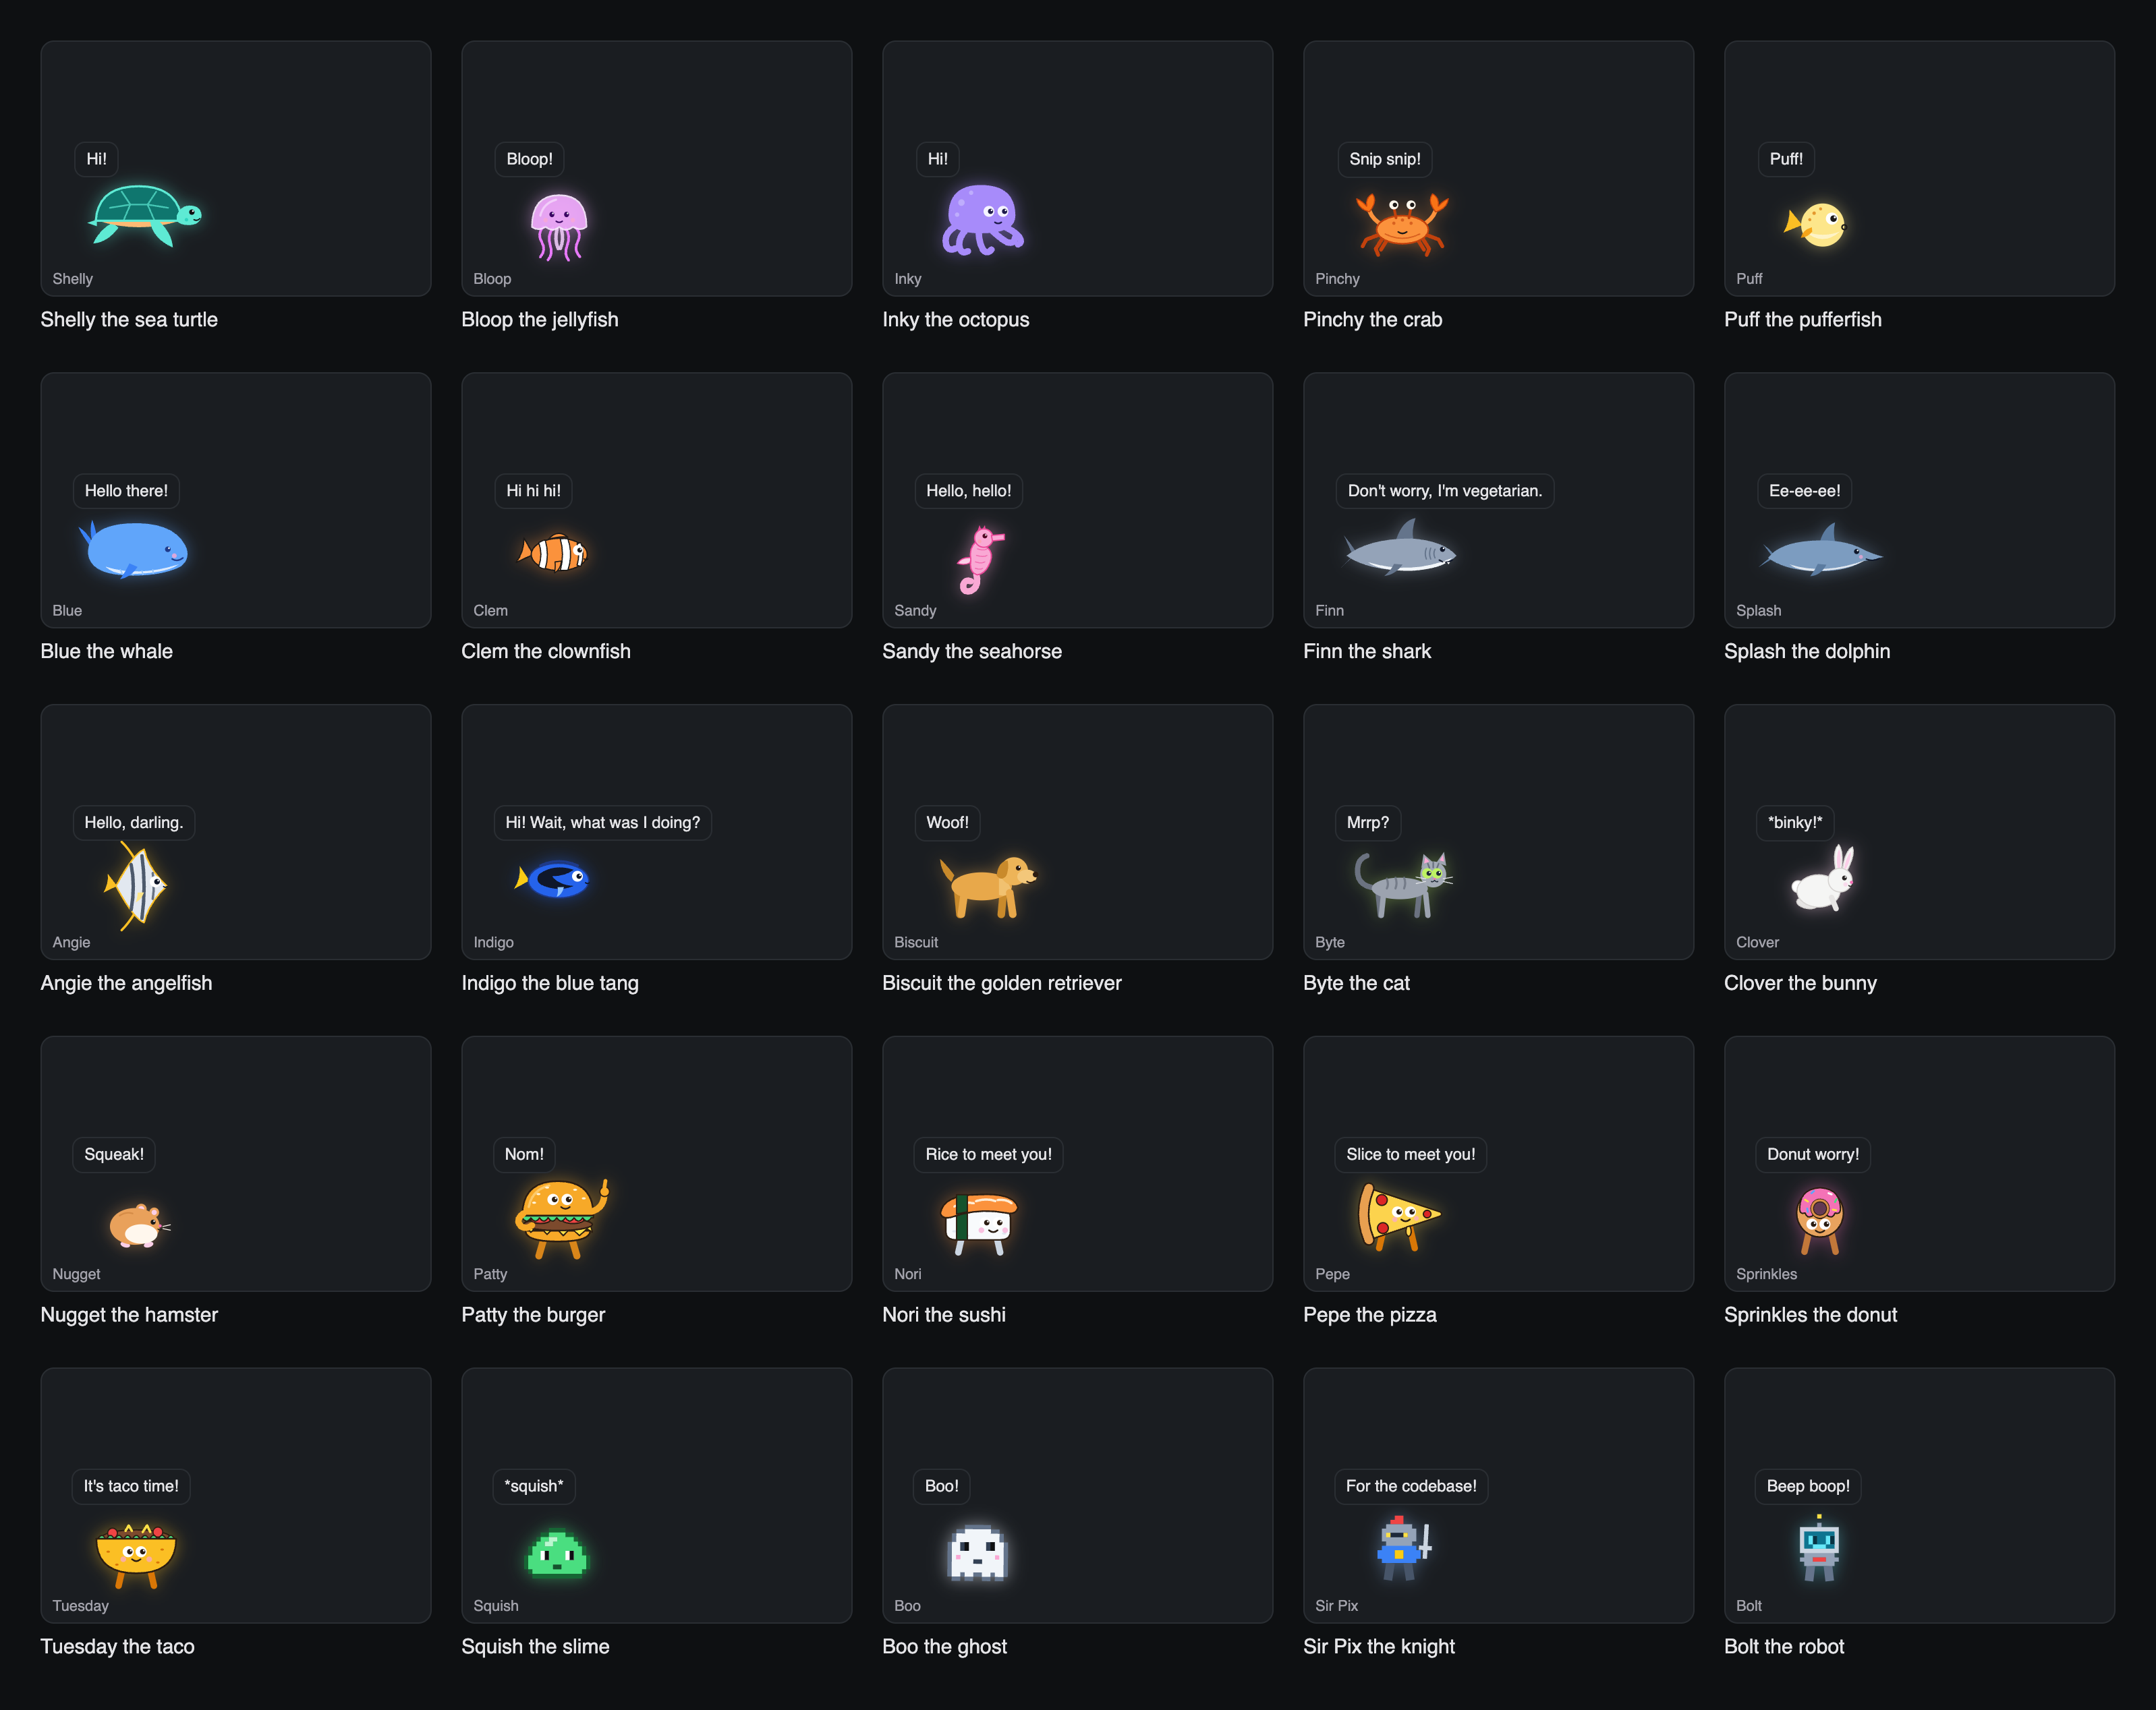Screen dimensions: 2156x1710
Task: Click the 'Puff!' speech bubble
Action: tap(1786, 159)
